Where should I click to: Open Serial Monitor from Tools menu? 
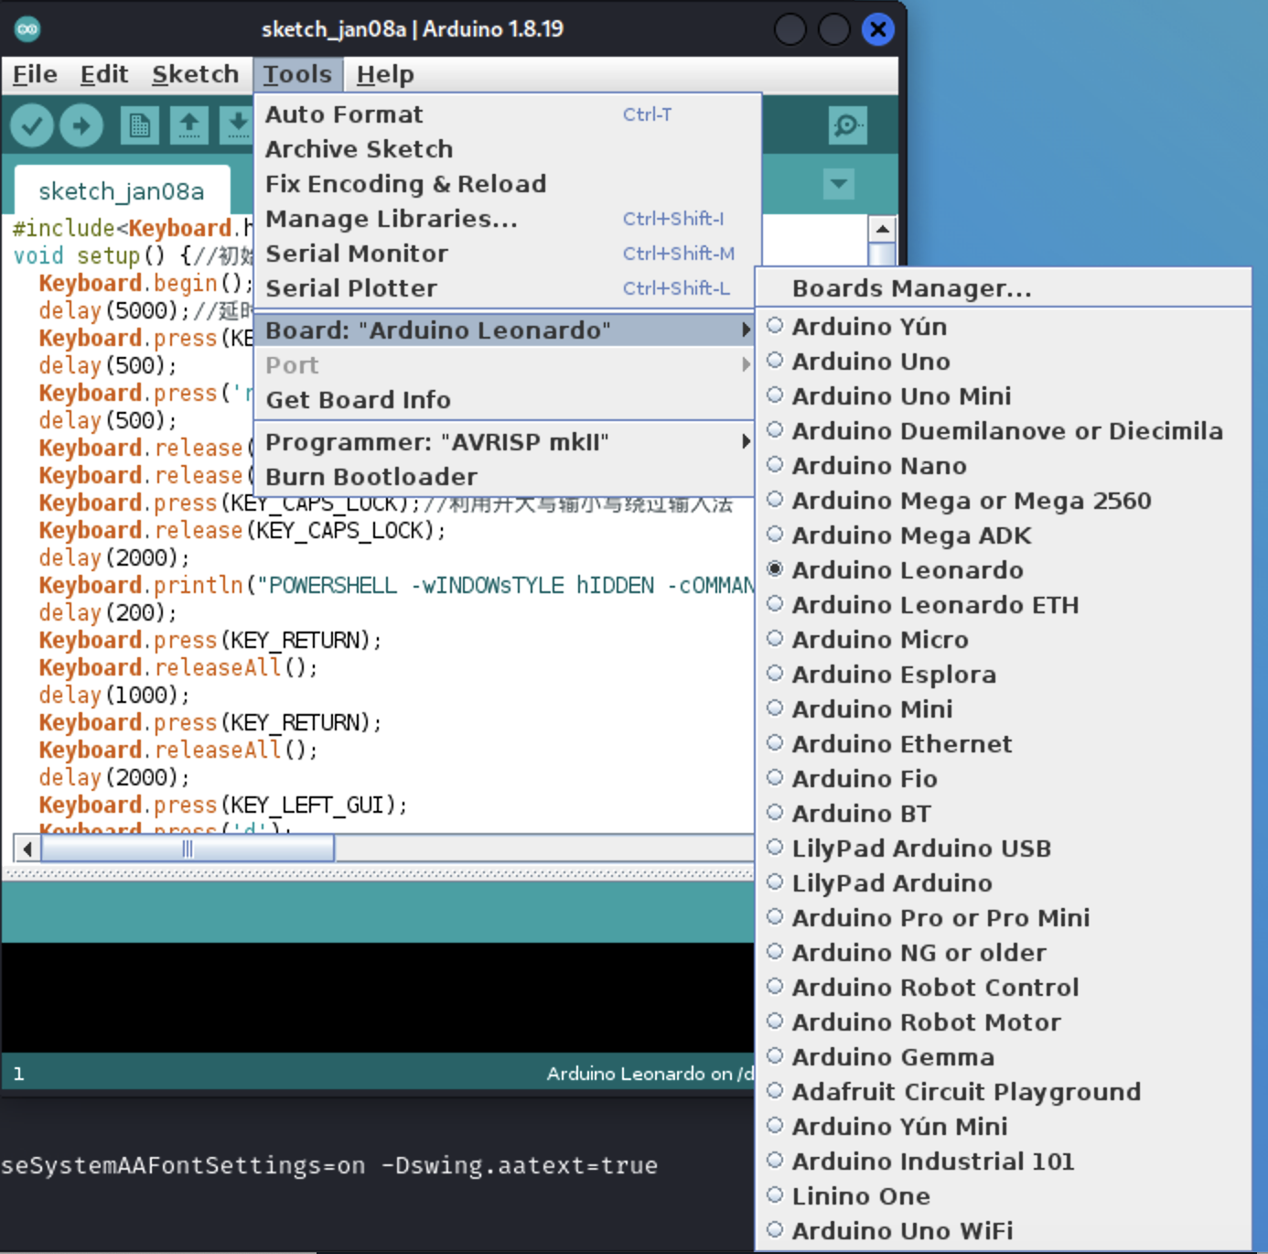[x=505, y=254]
